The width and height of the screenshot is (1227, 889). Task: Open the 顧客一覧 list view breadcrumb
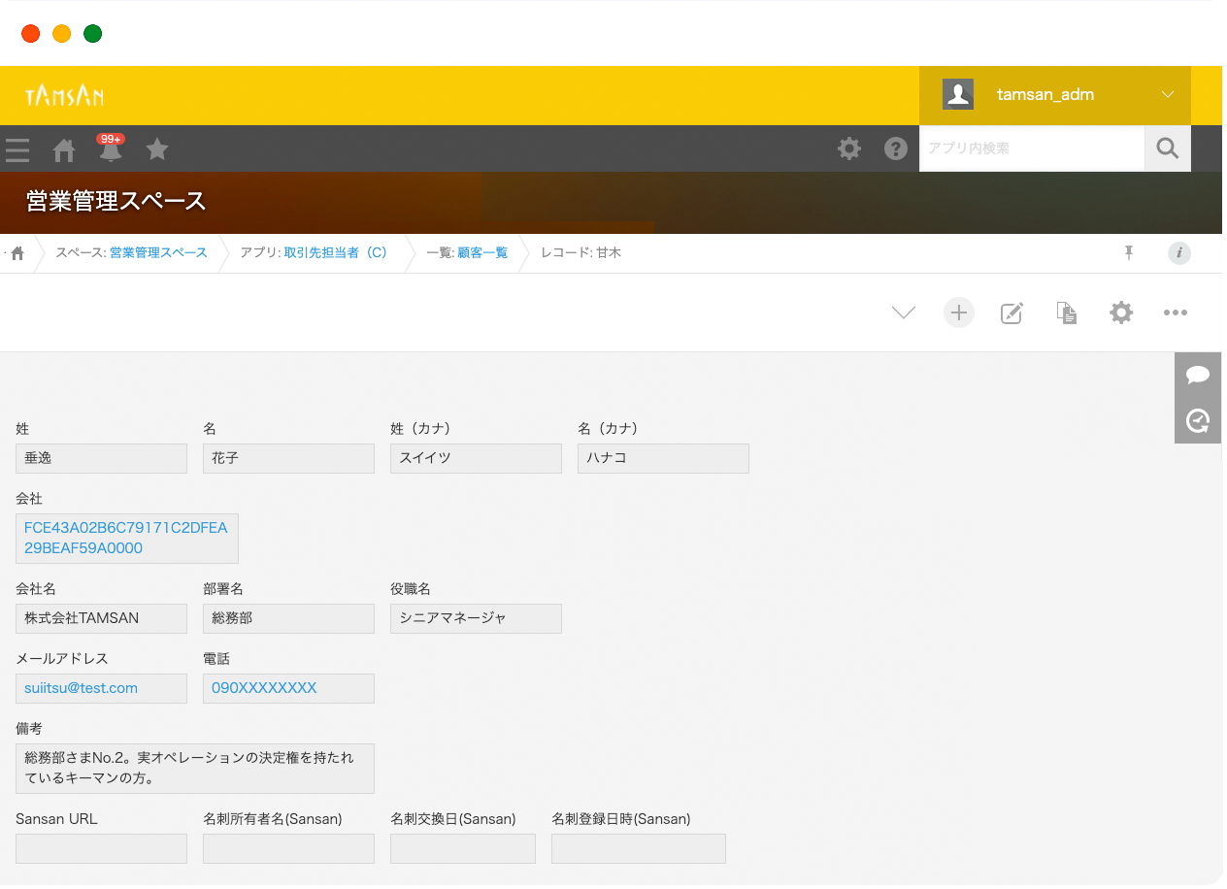(x=482, y=253)
